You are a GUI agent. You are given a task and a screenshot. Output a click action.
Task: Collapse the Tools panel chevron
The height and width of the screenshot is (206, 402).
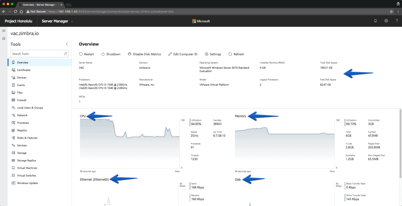tap(67, 44)
